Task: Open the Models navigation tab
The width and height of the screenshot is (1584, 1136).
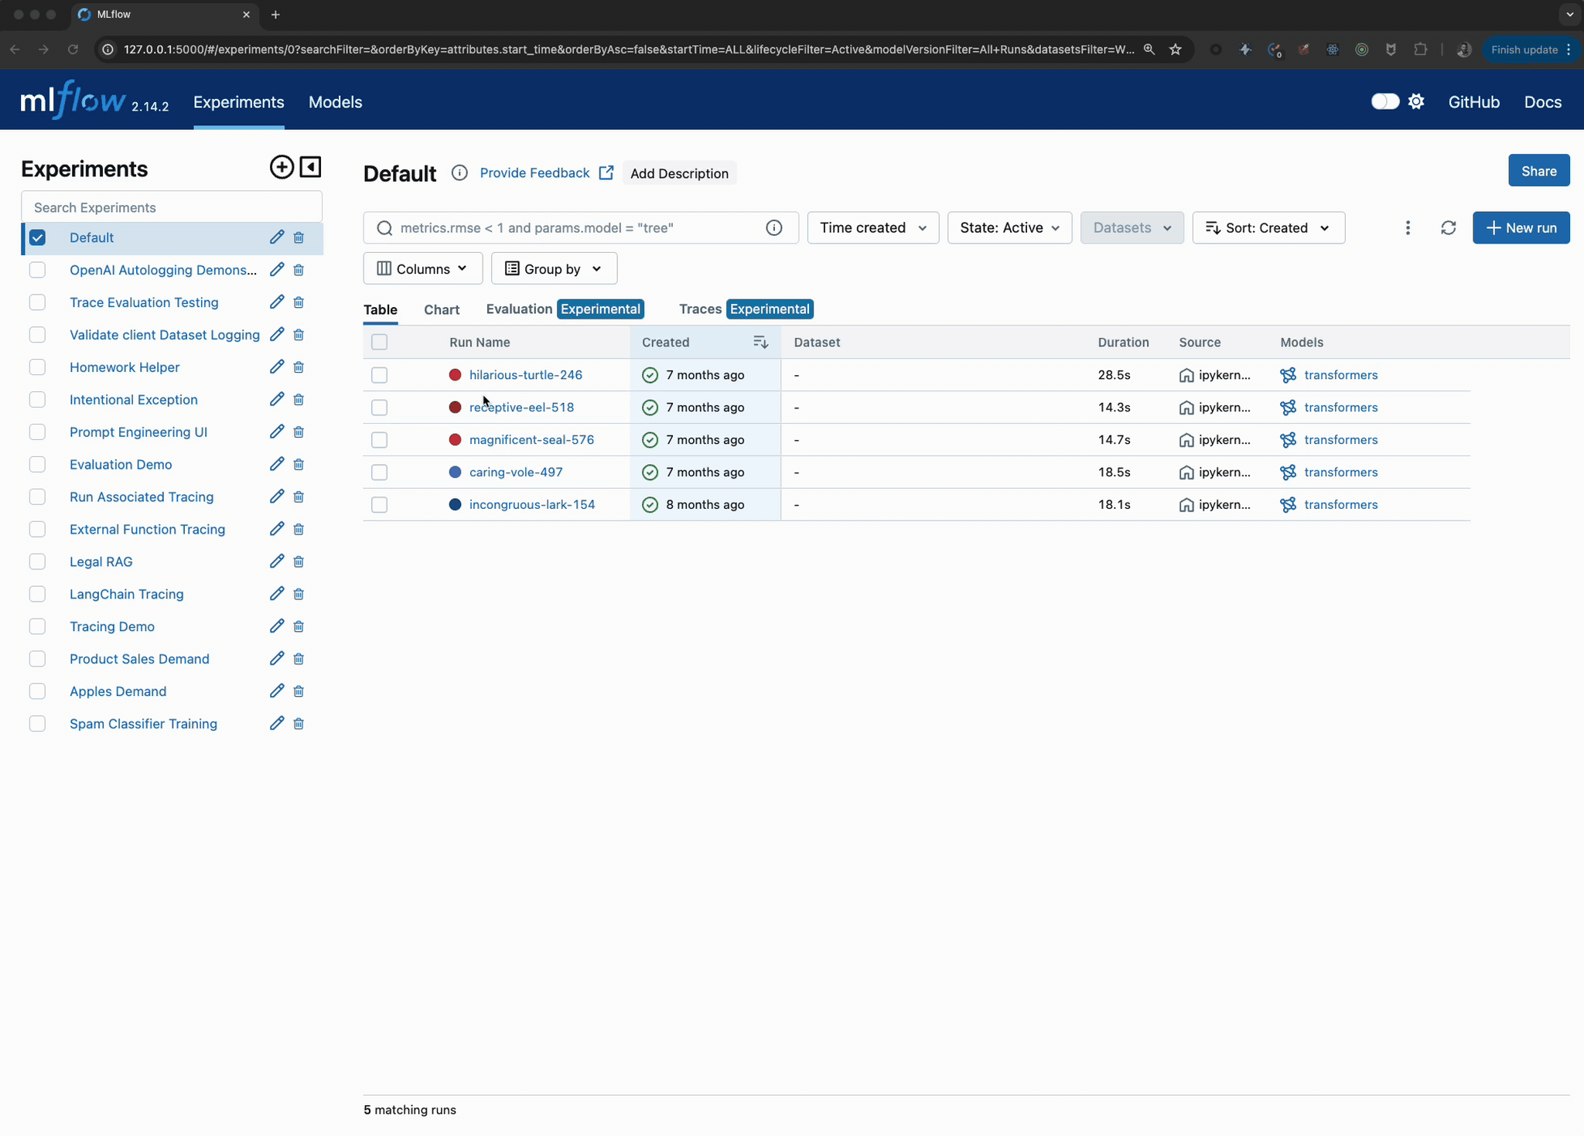Action: [x=335, y=102]
